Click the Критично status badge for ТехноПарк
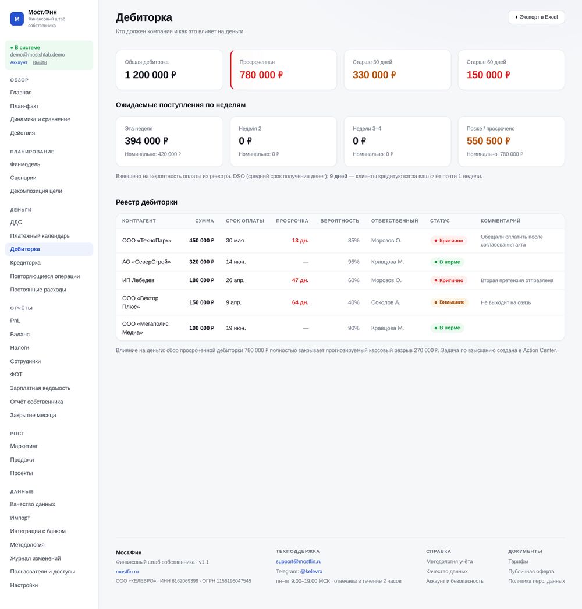Screen dimensions: 582x609 click(449, 241)
